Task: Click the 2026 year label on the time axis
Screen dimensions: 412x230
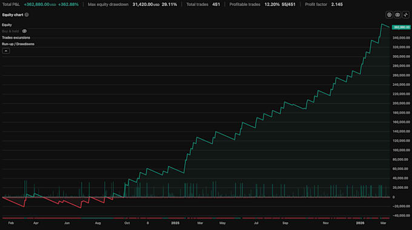Action: pyautogui.click(x=360, y=223)
